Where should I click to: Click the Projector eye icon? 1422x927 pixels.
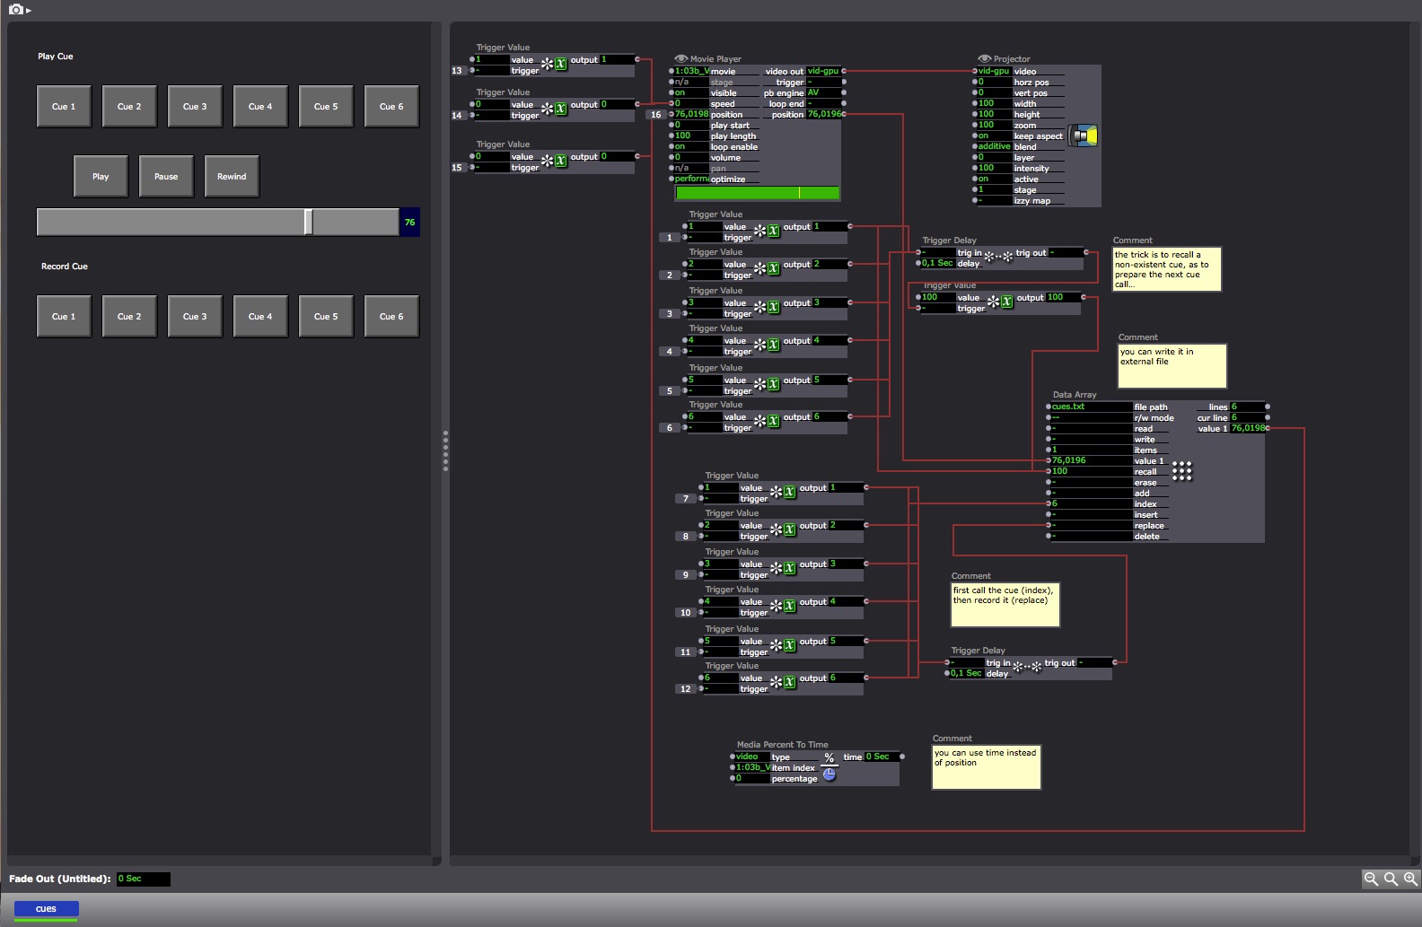click(x=984, y=58)
